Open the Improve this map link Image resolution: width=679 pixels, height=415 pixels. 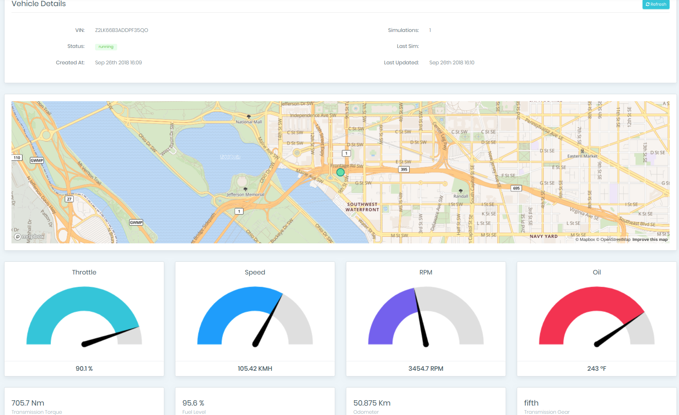pos(649,240)
